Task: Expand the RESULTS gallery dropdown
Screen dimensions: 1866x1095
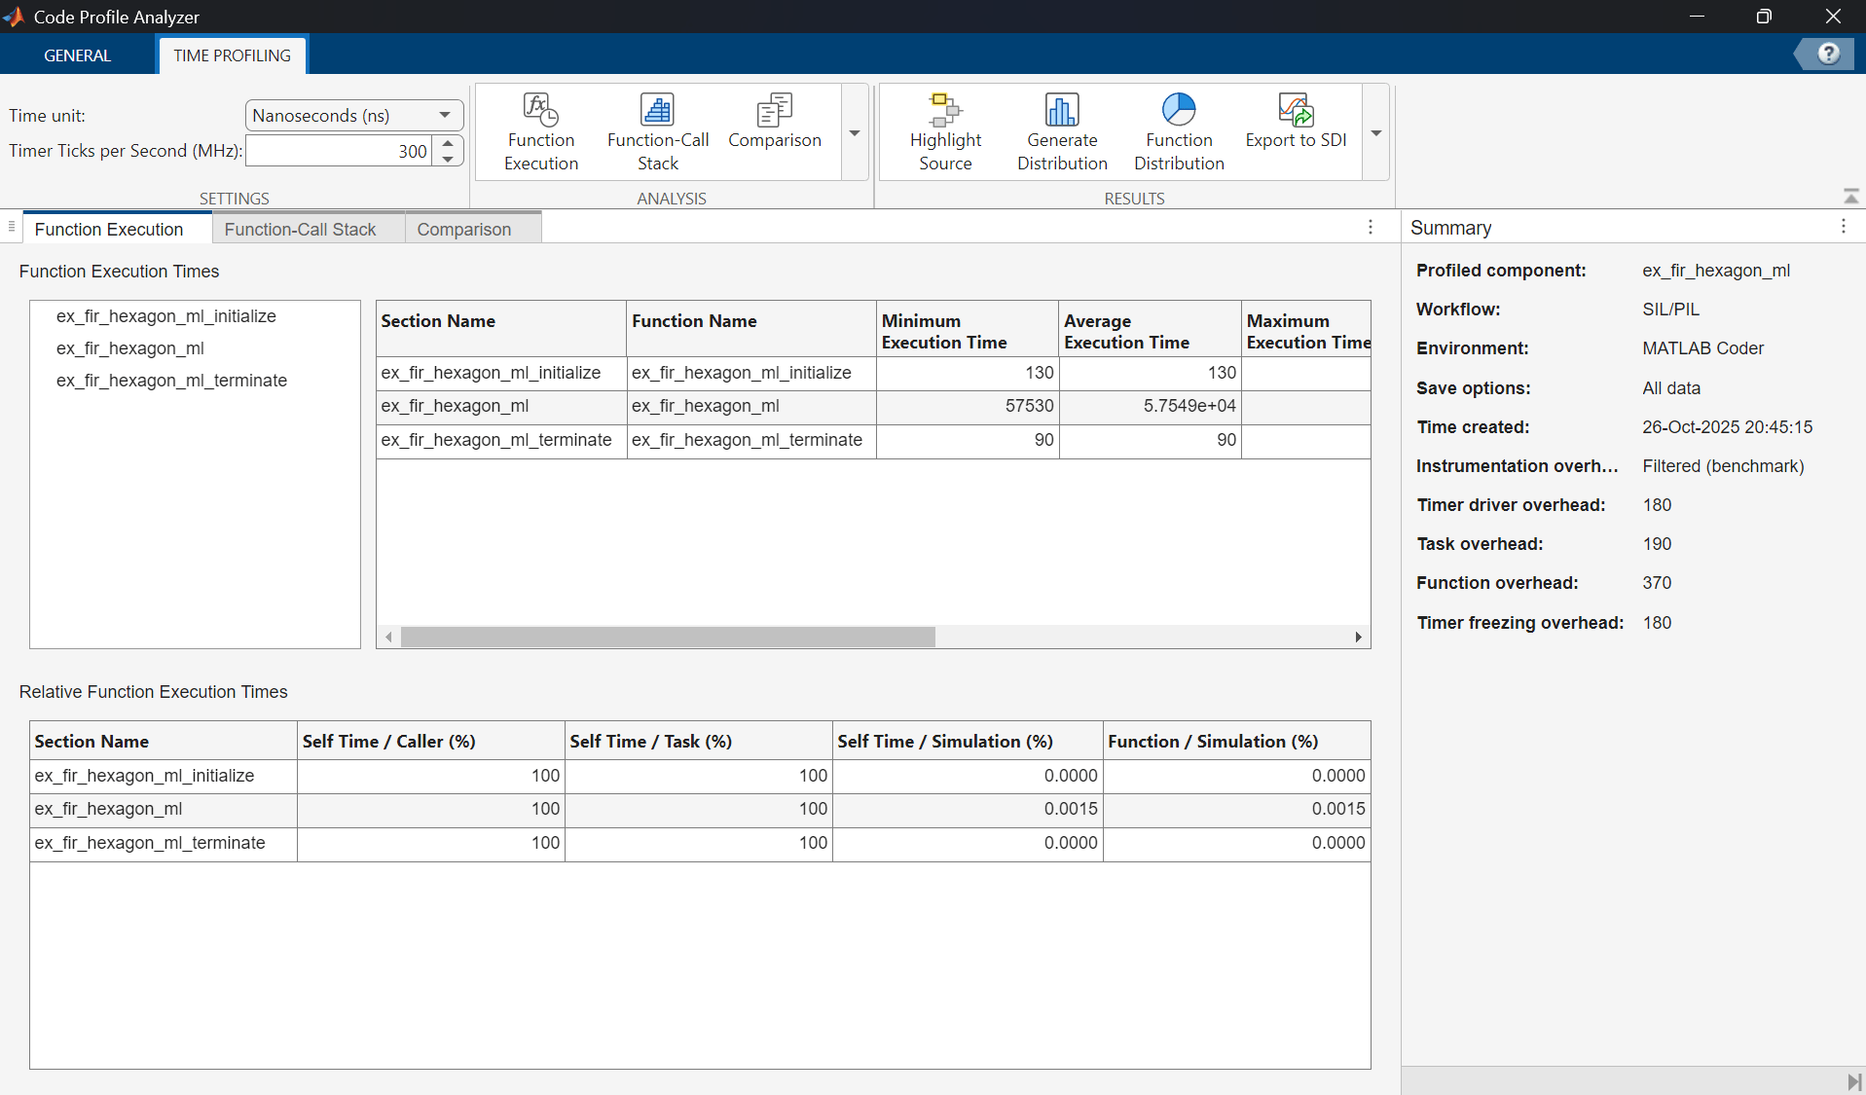Action: coord(1374,132)
